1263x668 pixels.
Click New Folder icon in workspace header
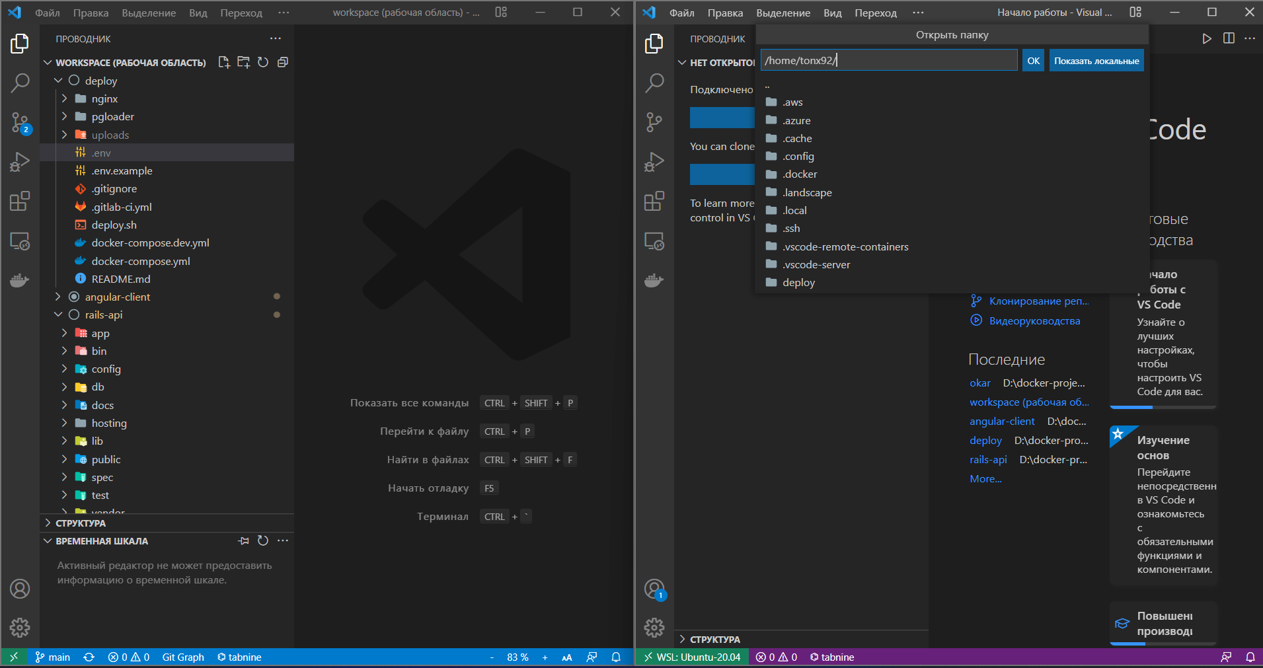tap(243, 62)
